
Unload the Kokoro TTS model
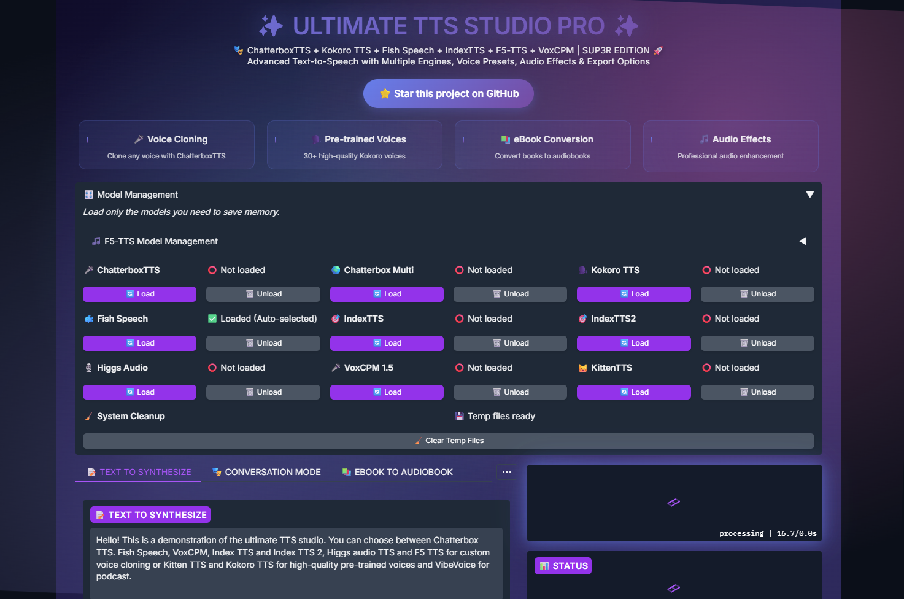[x=757, y=294]
